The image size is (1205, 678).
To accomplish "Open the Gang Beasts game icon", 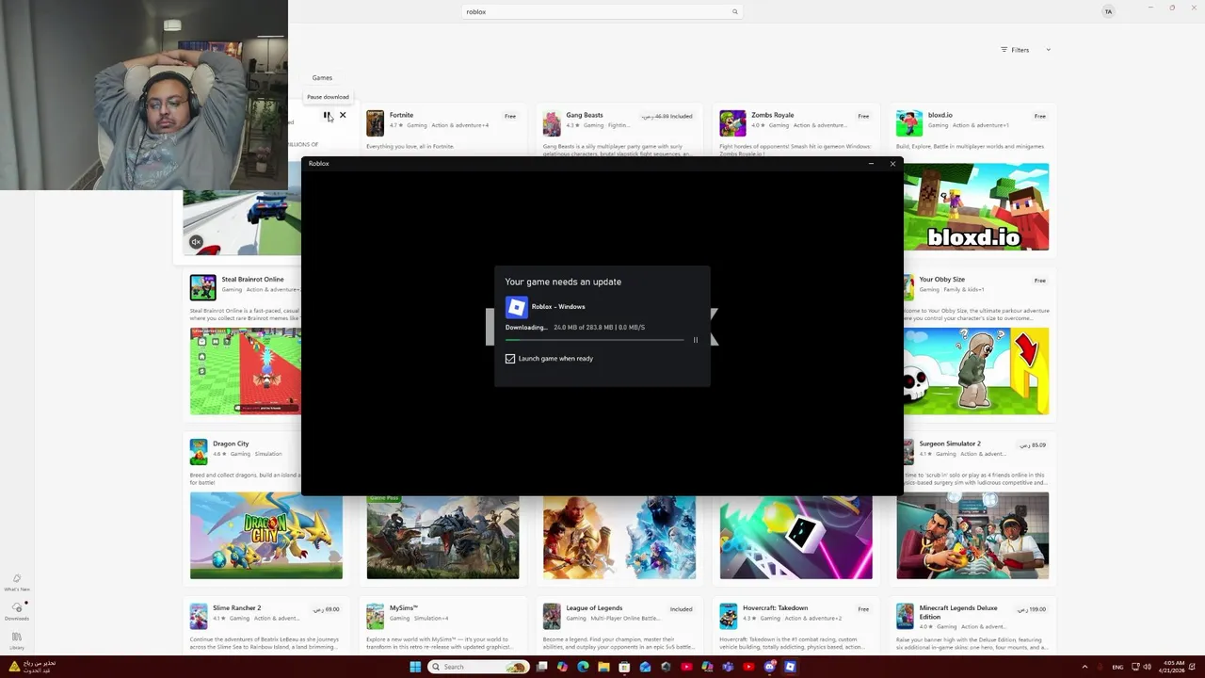I will pyautogui.click(x=552, y=123).
